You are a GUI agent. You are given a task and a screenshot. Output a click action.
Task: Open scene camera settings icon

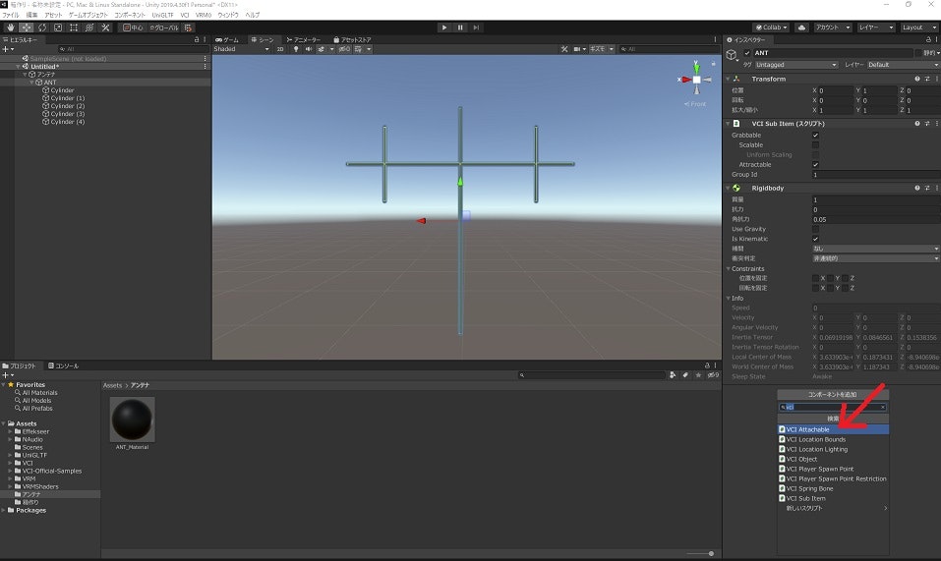pos(577,49)
